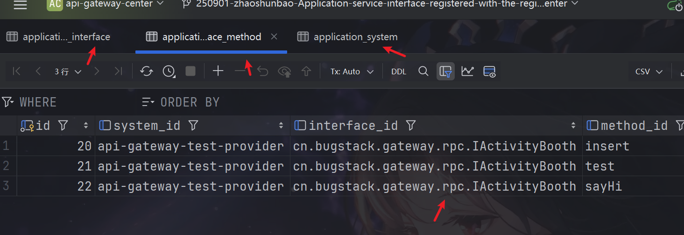
Task: Click the DDL button
Action: point(399,71)
